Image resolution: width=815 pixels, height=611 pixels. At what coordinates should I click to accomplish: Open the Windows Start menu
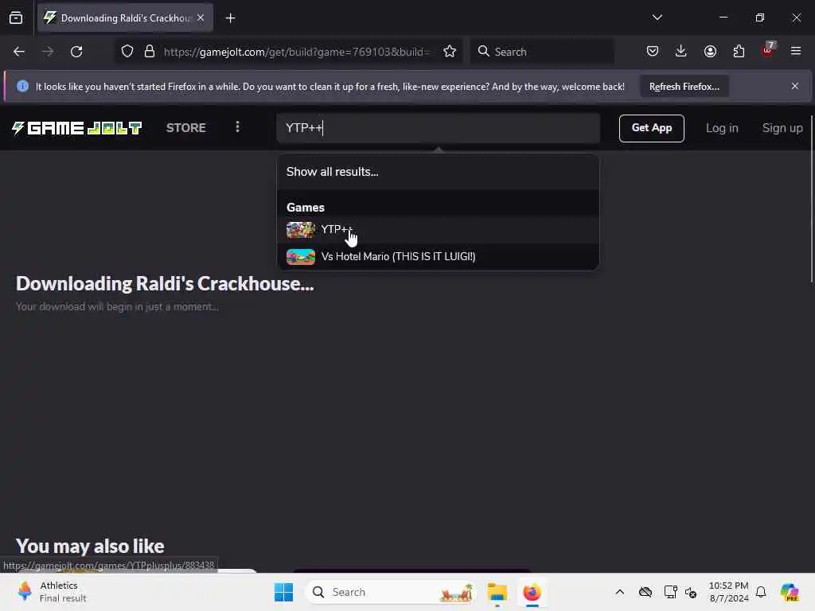point(284,592)
